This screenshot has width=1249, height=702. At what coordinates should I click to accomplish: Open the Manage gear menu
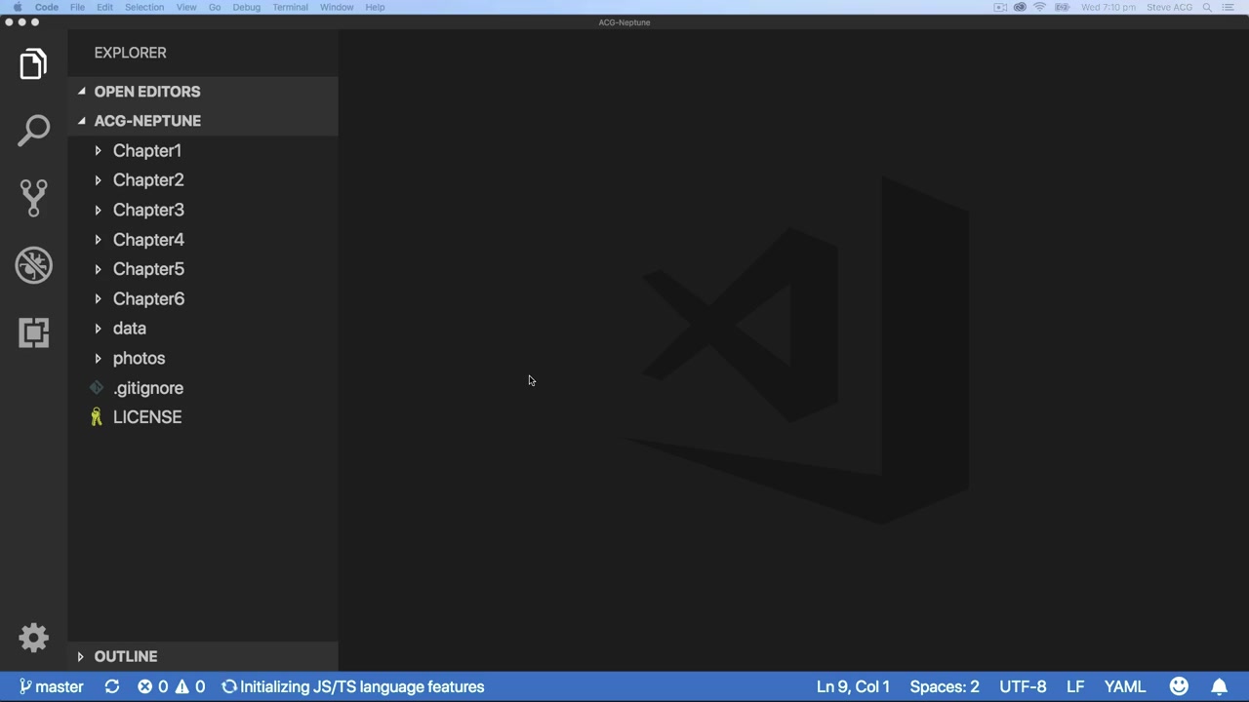[33, 638]
